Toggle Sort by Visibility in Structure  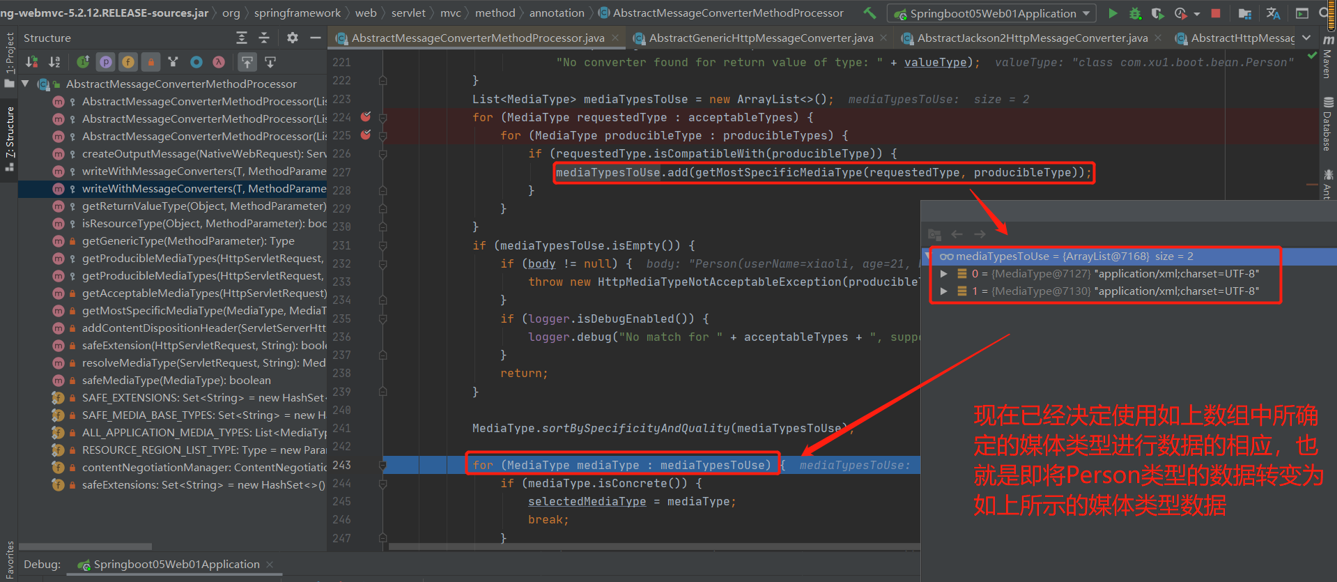pos(32,62)
